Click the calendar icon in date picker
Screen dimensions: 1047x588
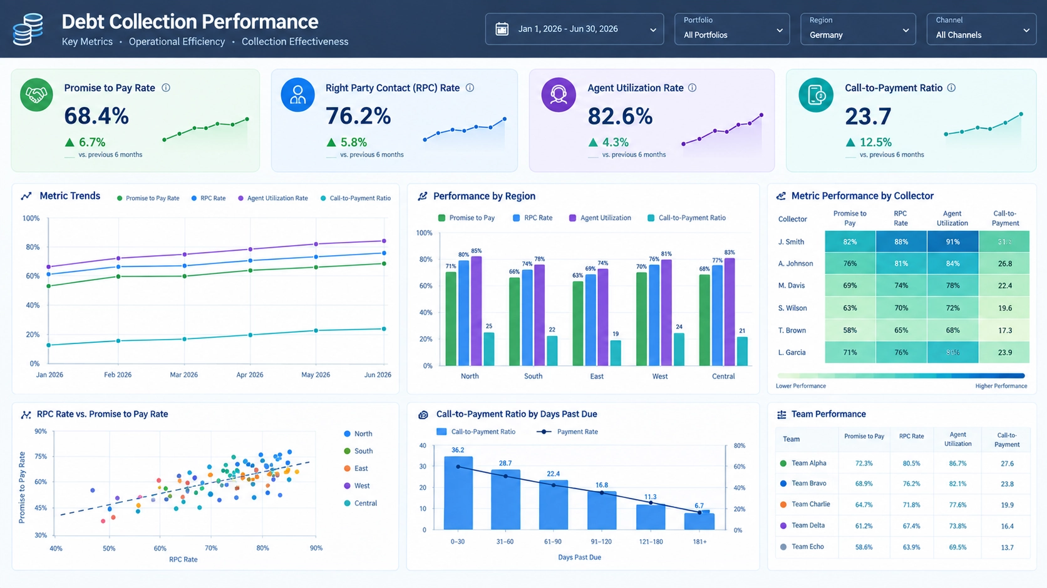[502, 29]
